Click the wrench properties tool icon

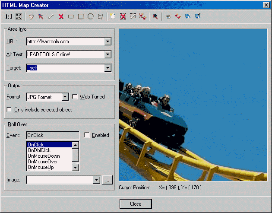tap(51, 17)
